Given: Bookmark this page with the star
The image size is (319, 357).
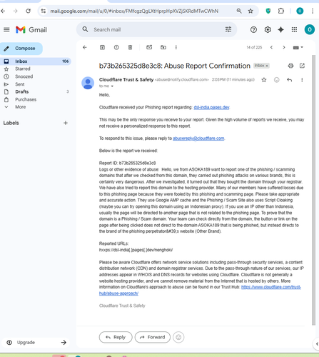Looking at the screenshot, I should (x=250, y=11).
